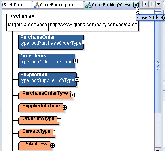Click the BPEL icon on OrderBooking.bpel tab

[37, 5]
